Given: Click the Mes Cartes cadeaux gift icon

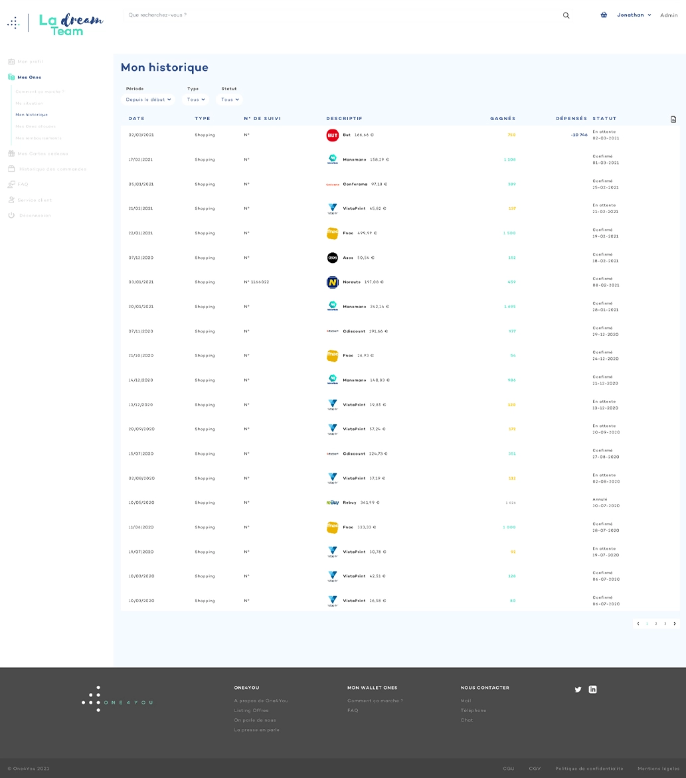Looking at the screenshot, I should 11,153.
